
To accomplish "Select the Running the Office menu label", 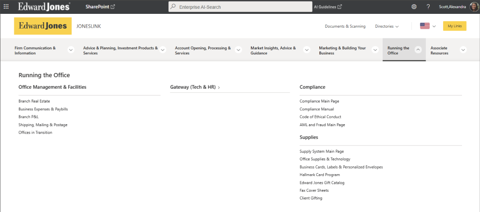I will (398, 50).
